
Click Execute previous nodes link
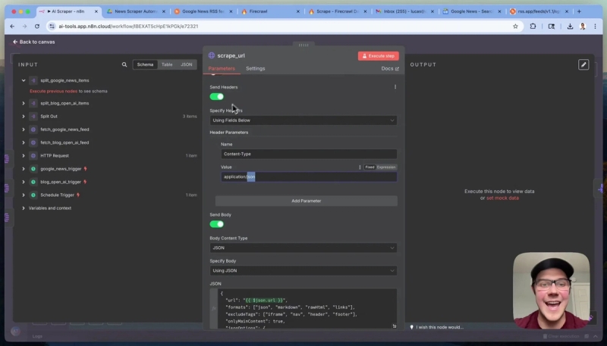tap(53, 91)
